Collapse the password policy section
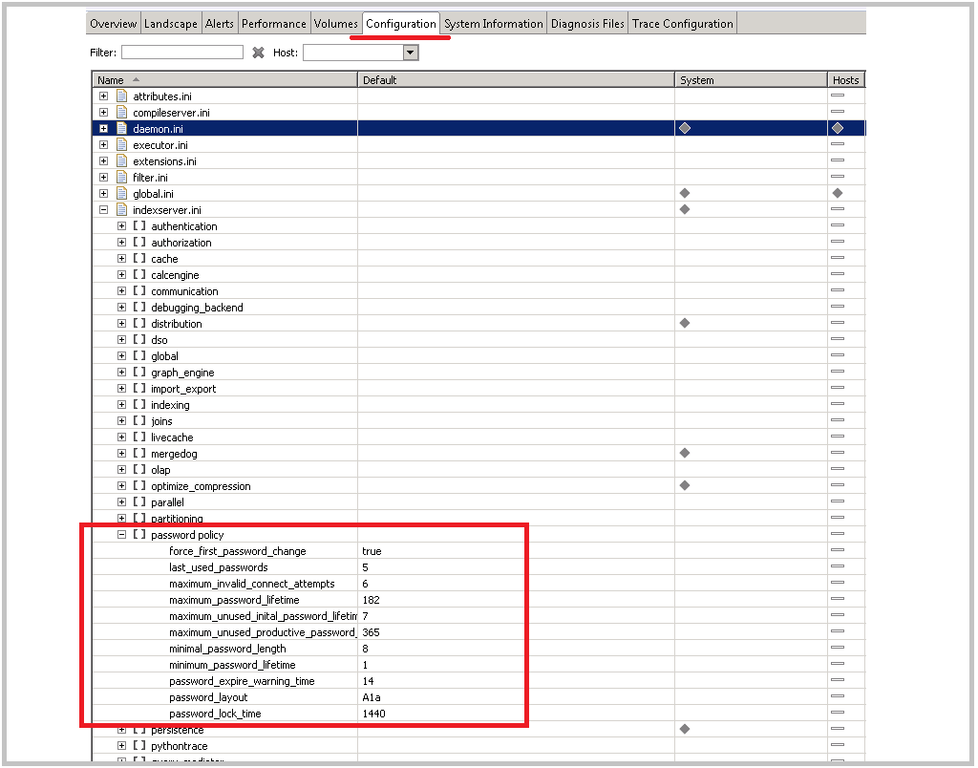Screen dimensions: 978x768 coord(121,535)
